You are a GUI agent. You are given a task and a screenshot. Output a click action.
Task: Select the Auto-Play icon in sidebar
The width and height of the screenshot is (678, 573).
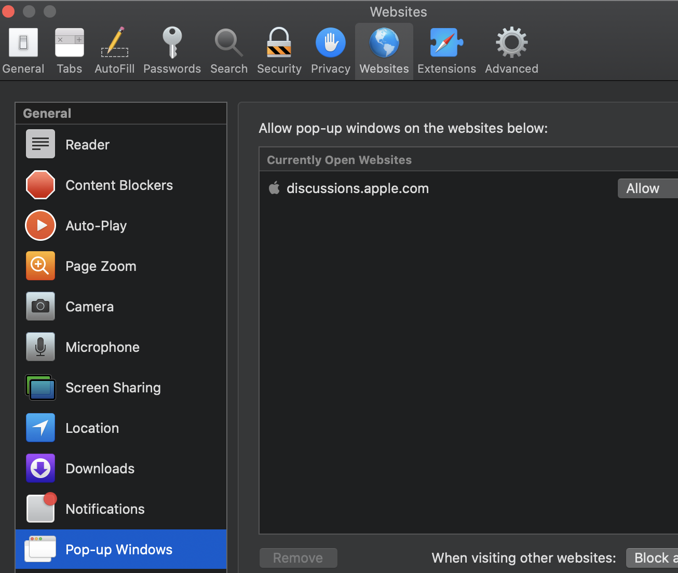pyautogui.click(x=40, y=225)
